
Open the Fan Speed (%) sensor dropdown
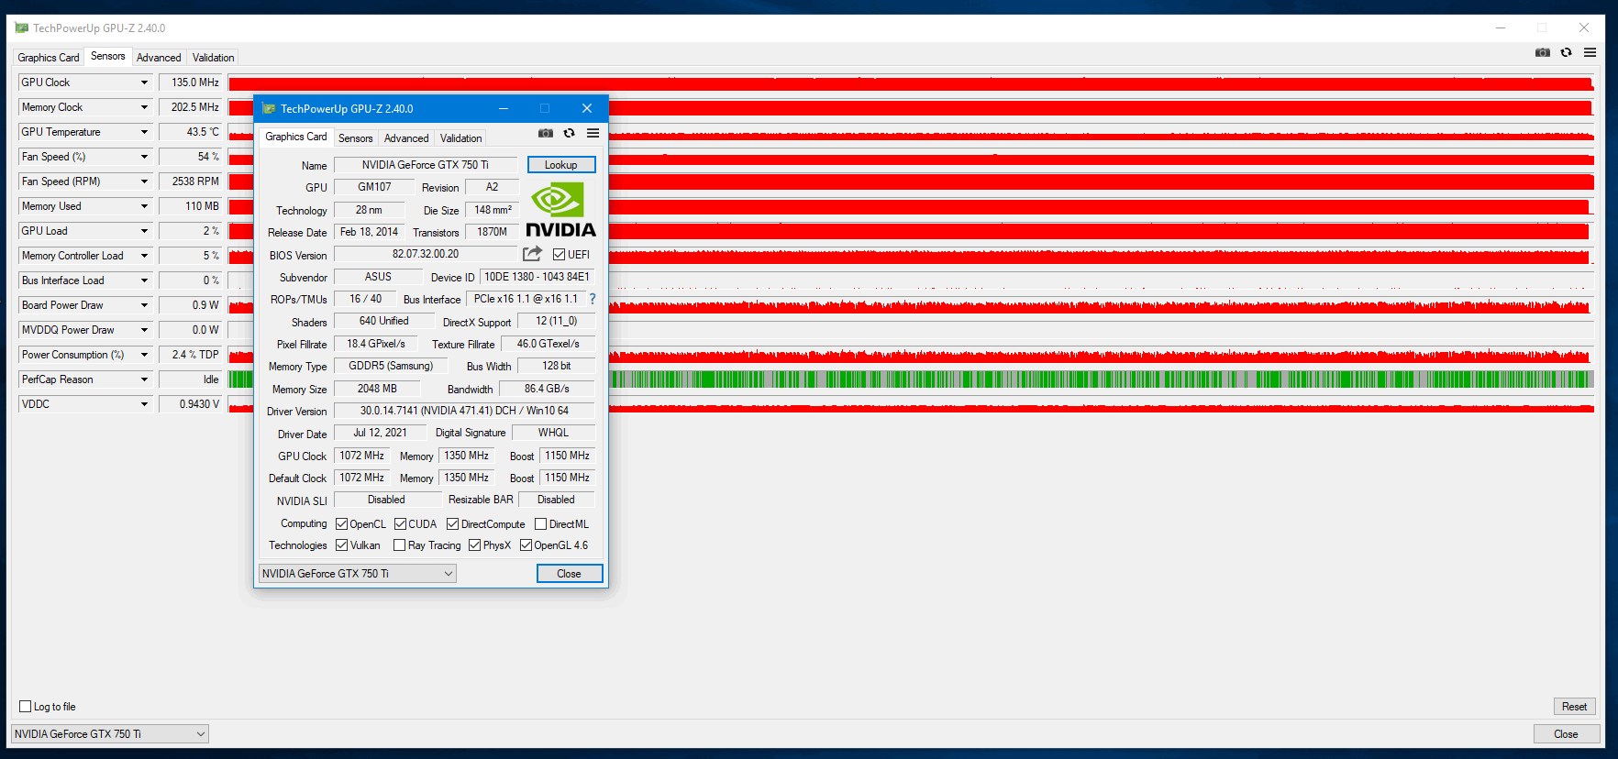(x=144, y=157)
